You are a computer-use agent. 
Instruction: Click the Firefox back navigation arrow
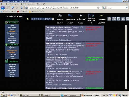tap(3, 8)
